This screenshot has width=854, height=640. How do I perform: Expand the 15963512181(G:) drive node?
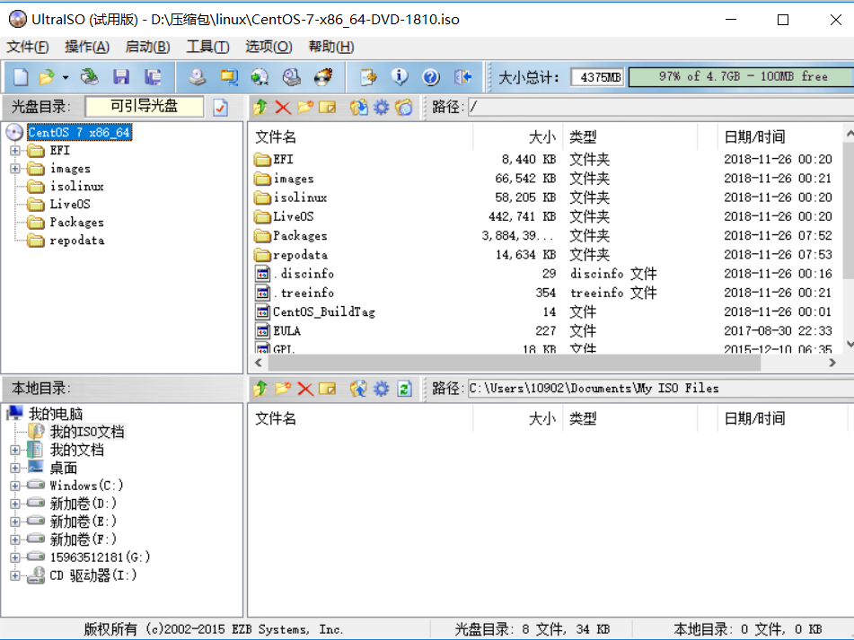pos(15,557)
